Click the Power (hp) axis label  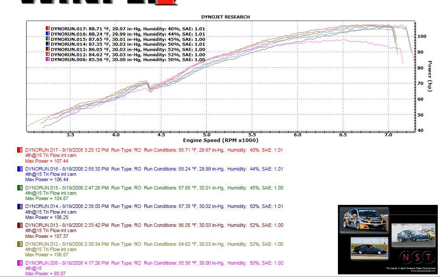tap(430, 76)
